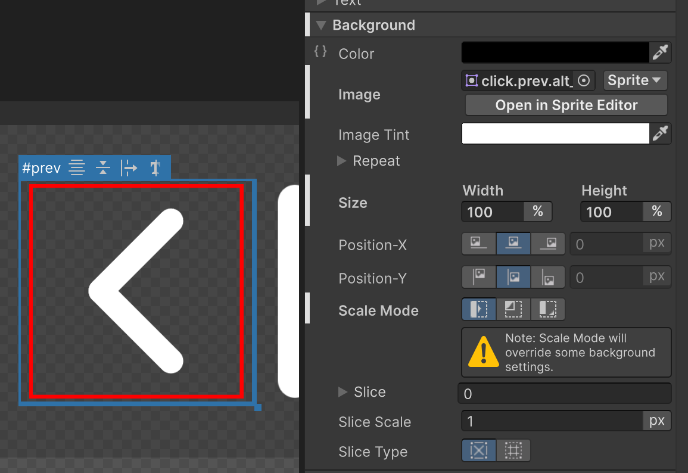Viewport: 688px width, 473px height.
Task: Select the bottom Position-Y alignment icon
Action: click(x=547, y=277)
